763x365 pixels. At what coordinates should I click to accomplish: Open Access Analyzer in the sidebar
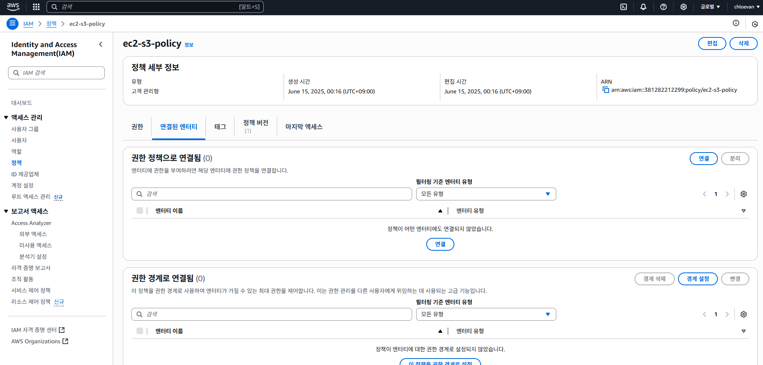31,223
